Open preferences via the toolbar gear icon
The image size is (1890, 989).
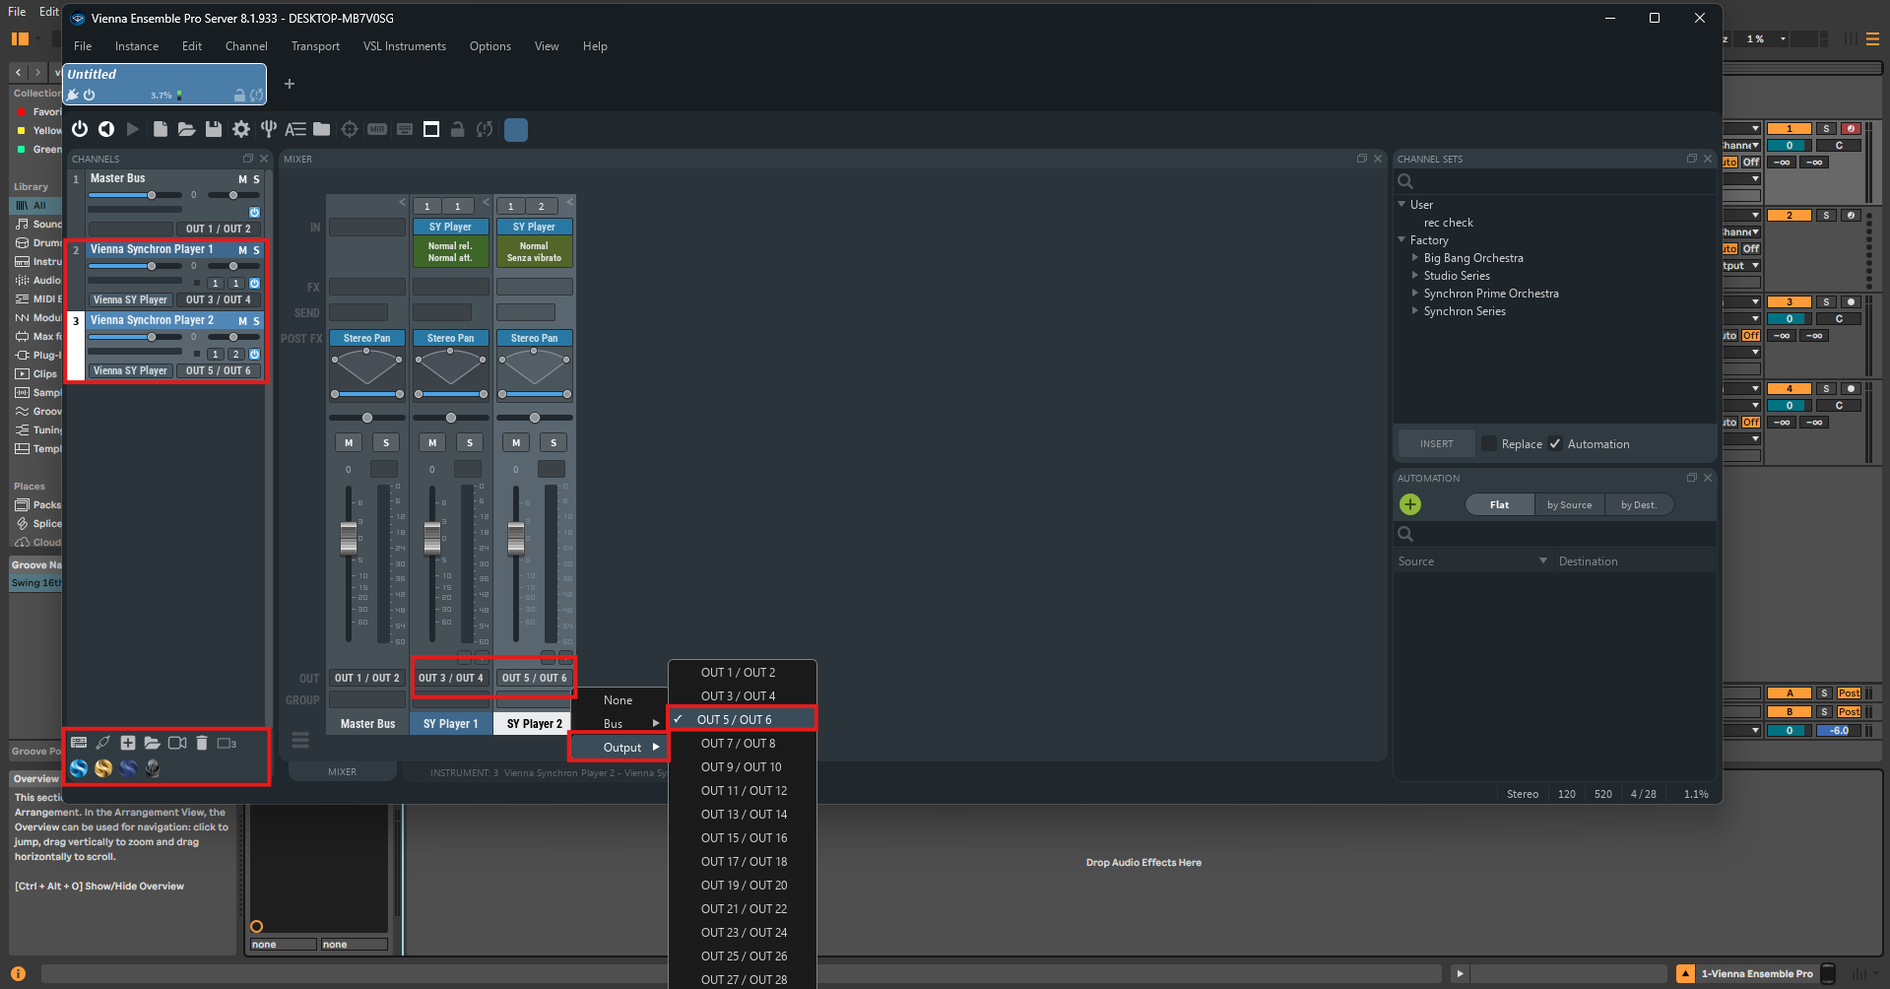(240, 129)
